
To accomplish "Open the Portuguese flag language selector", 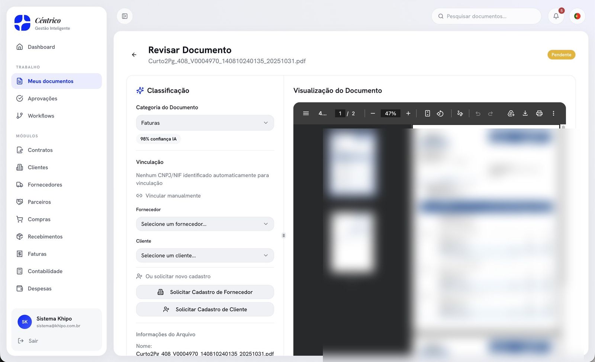I will click(577, 16).
